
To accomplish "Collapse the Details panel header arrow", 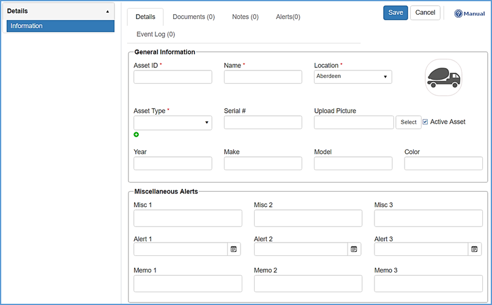I will 108,12.
